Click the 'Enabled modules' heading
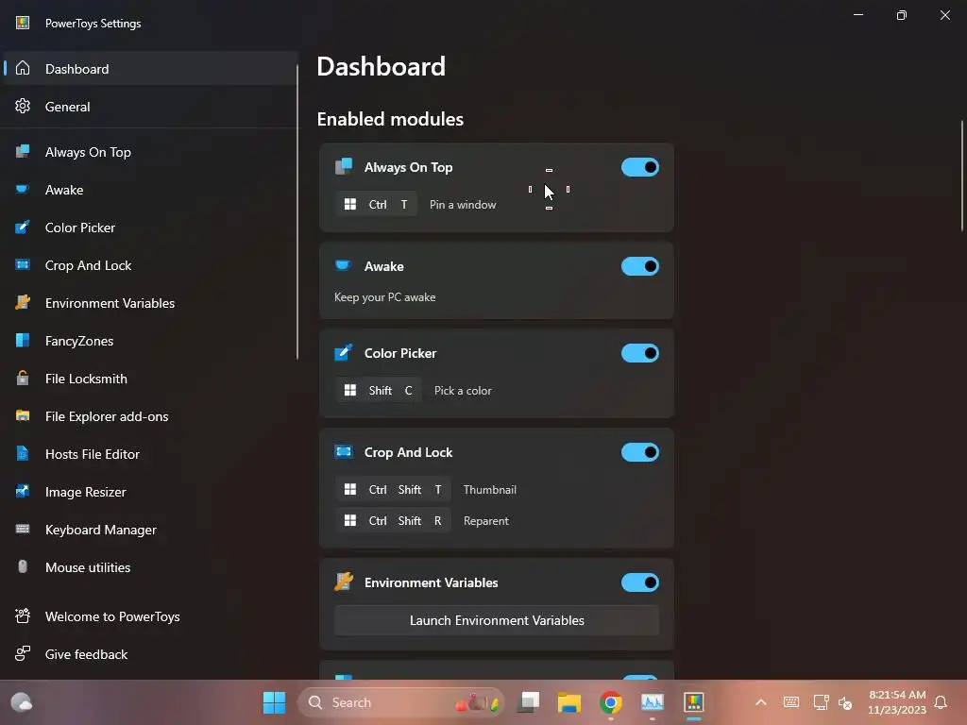 pos(390,119)
